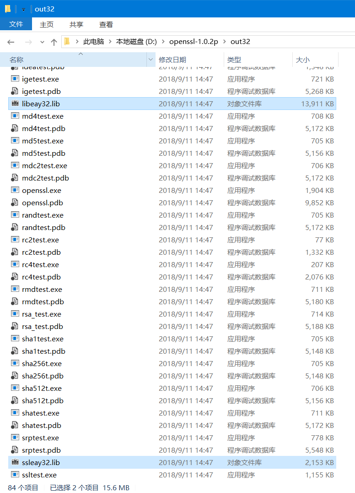Select the rc2test.pdb file name
355x493 pixels.
click(41, 252)
